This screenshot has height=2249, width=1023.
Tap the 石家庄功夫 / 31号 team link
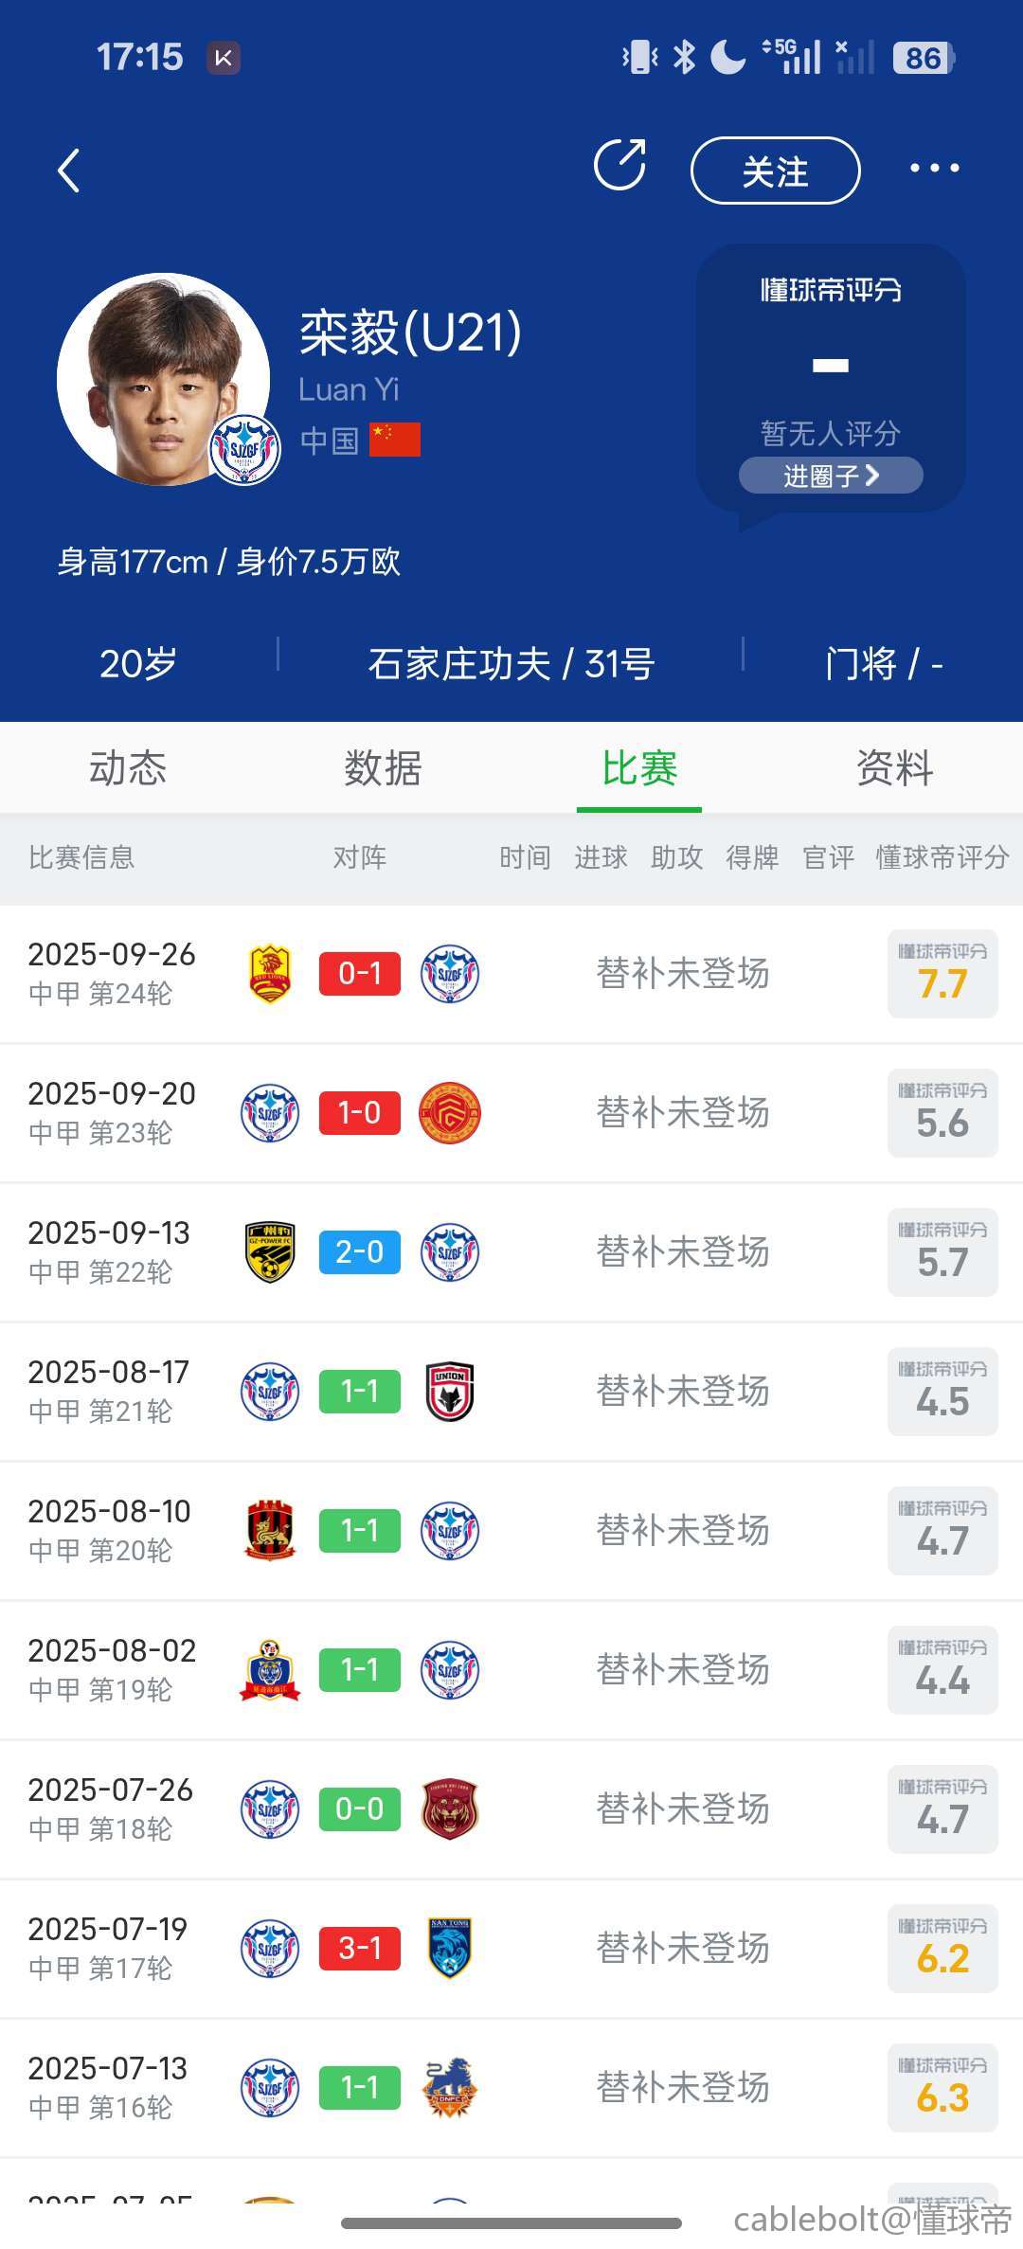pyautogui.click(x=511, y=664)
